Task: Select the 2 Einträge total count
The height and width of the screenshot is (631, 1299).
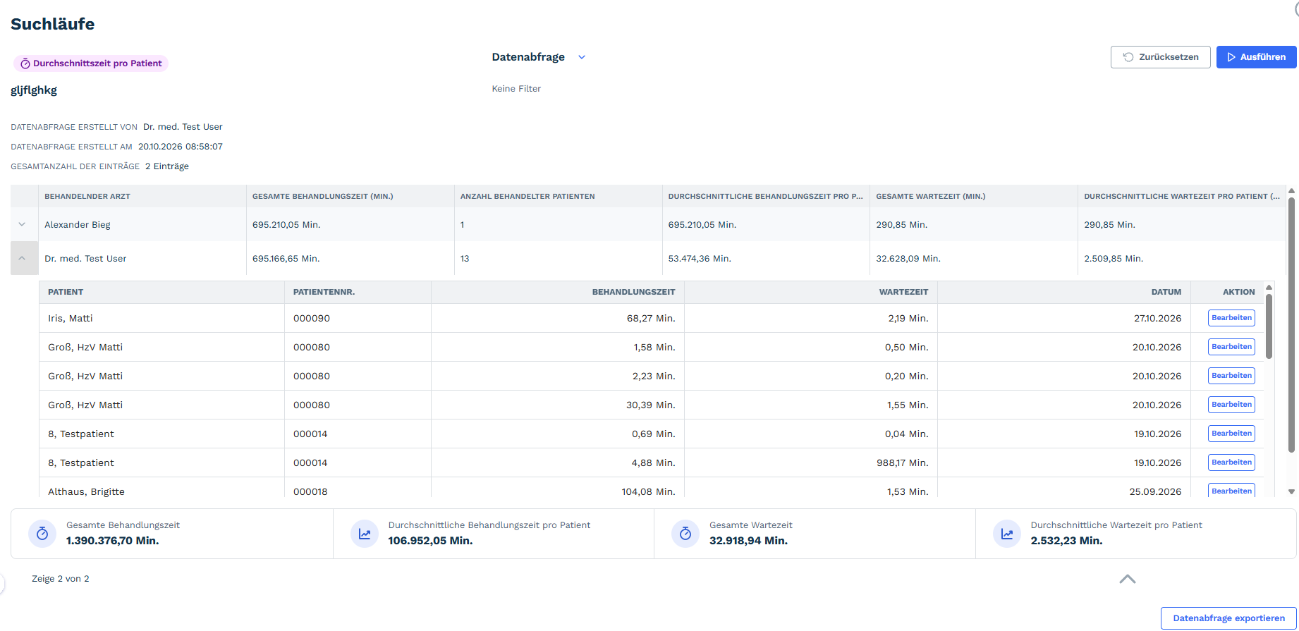Action: 167,166
